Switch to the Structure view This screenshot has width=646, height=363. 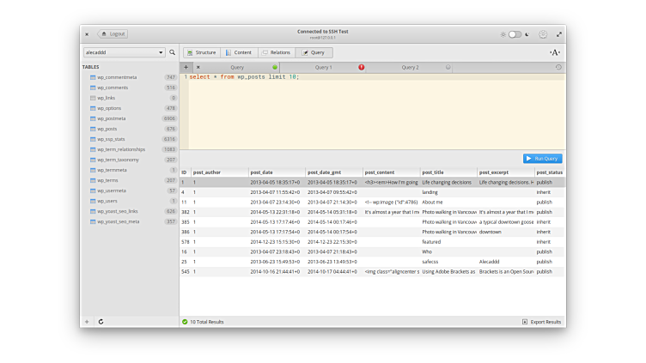click(x=201, y=52)
